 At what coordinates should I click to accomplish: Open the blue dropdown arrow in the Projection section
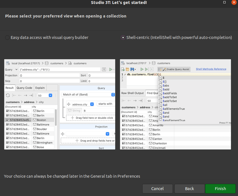[108, 134]
